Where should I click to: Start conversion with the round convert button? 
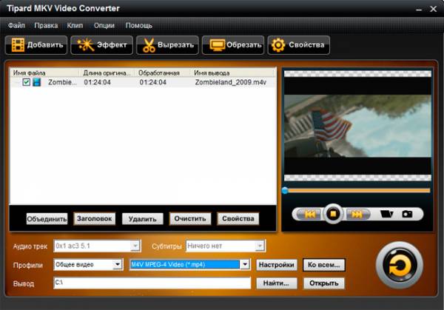click(400, 266)
